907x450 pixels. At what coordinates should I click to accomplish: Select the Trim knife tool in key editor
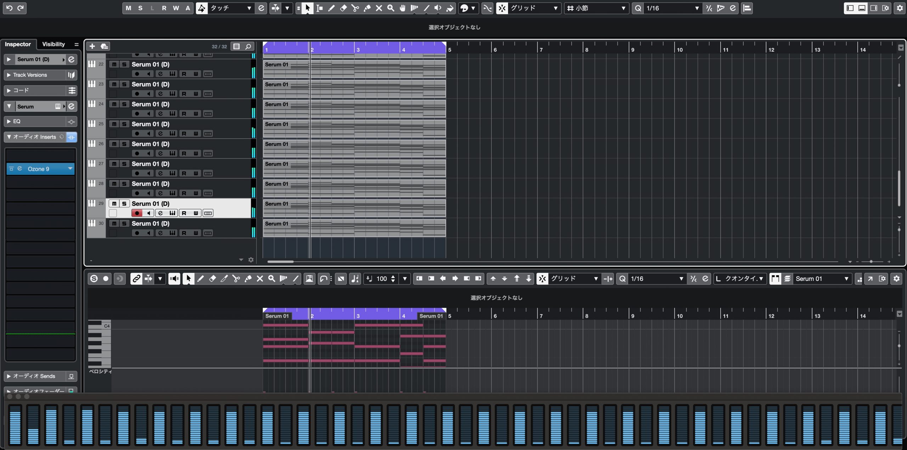[224, 279]
